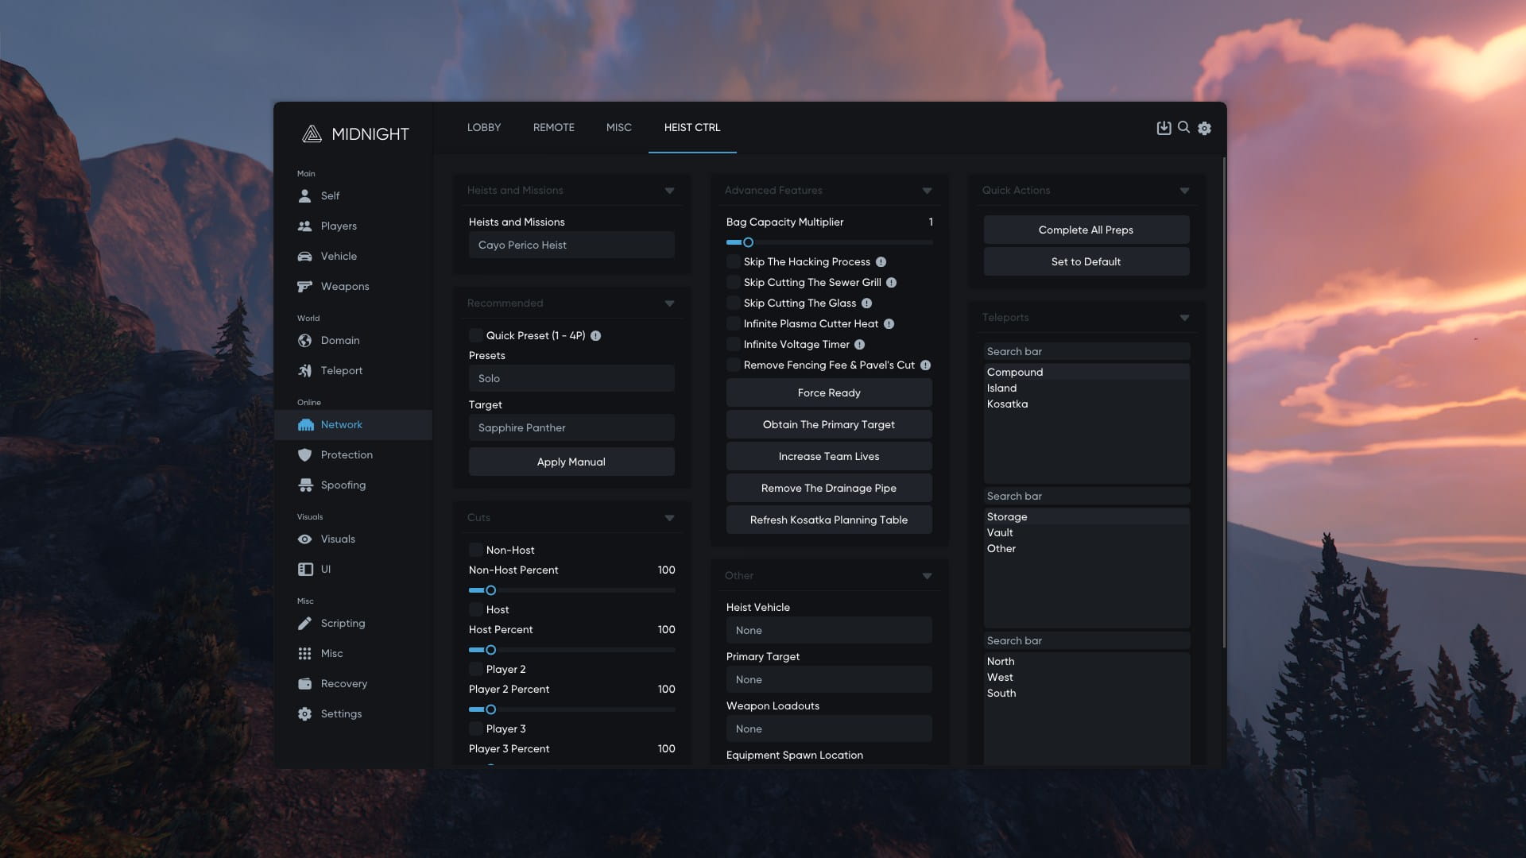Image resolution: width=1526 pixels, height=858 pixels.
Task: Open the Recovery sidebar section
Action: pyautogui.click(x=343, y=683)
